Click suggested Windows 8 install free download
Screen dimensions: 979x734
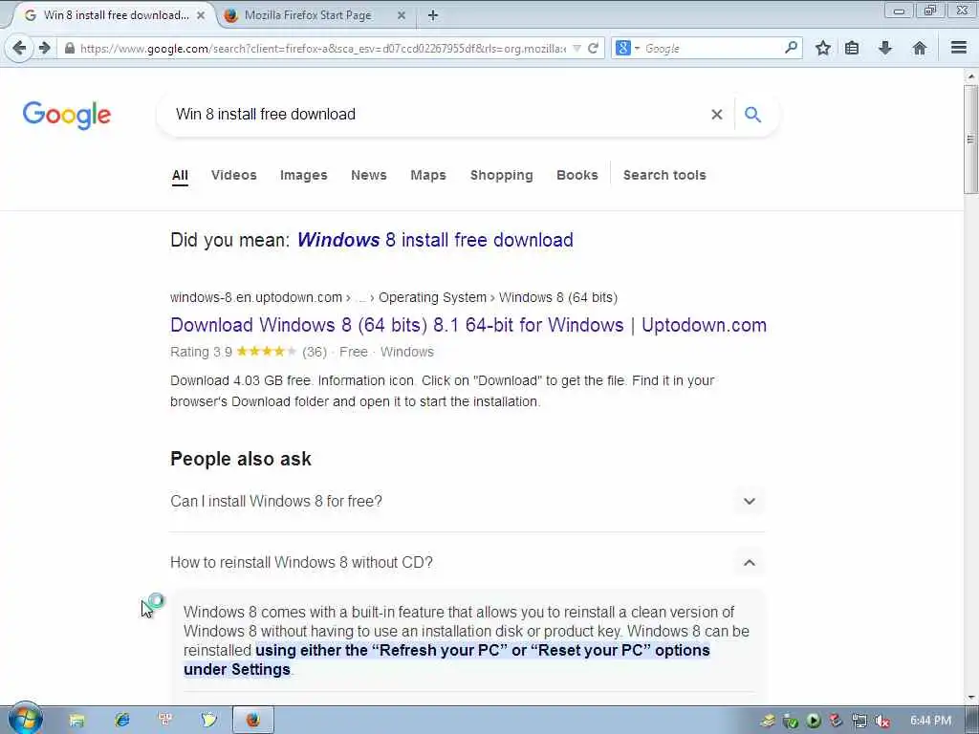coord(435,240)
